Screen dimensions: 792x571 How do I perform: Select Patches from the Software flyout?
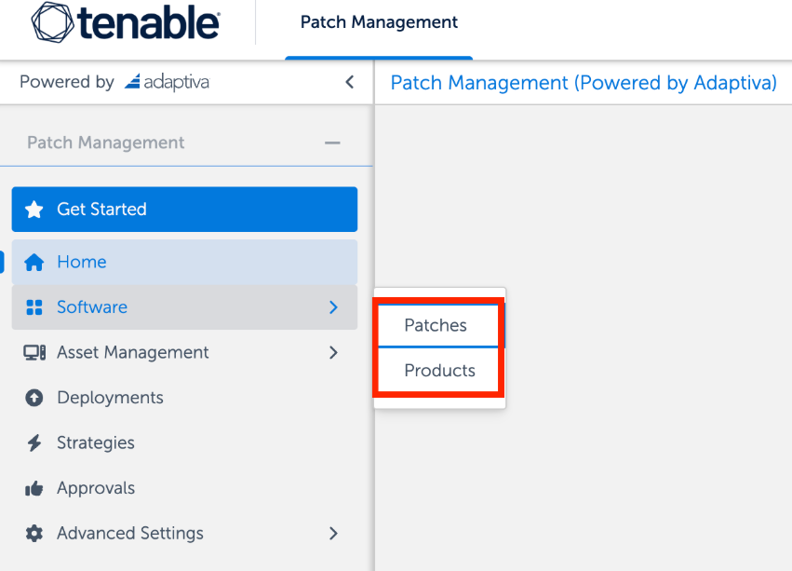(x=436, y=325)
